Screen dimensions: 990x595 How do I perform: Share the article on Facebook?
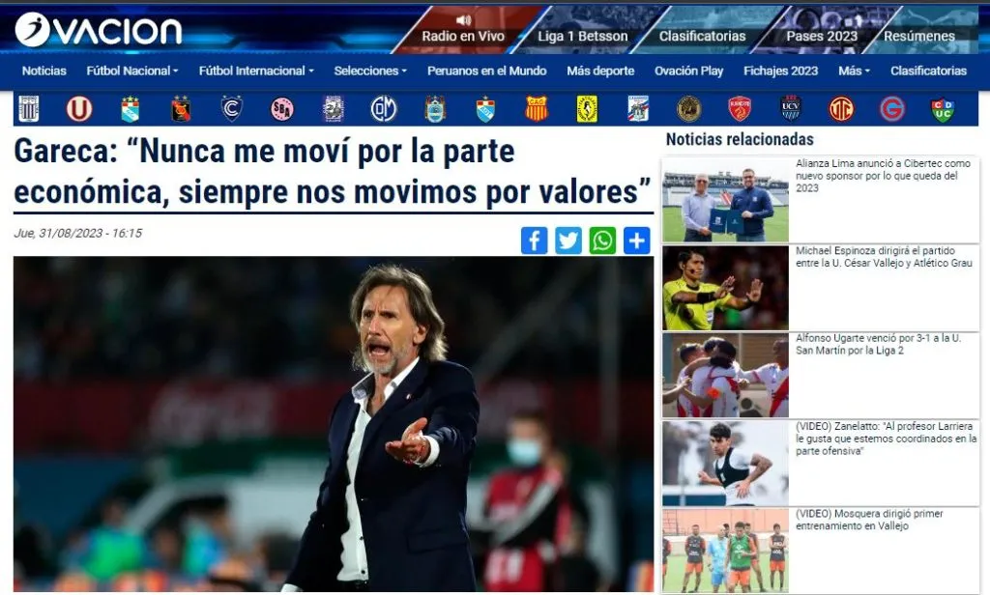[534, 241]
